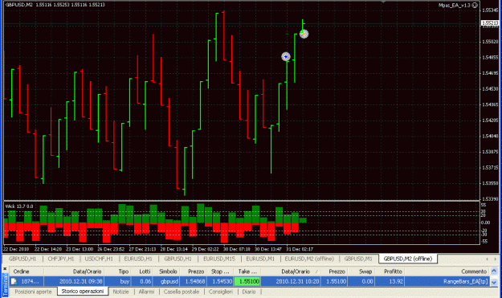Click the 1.55345 price axis label

coord(490,10)
